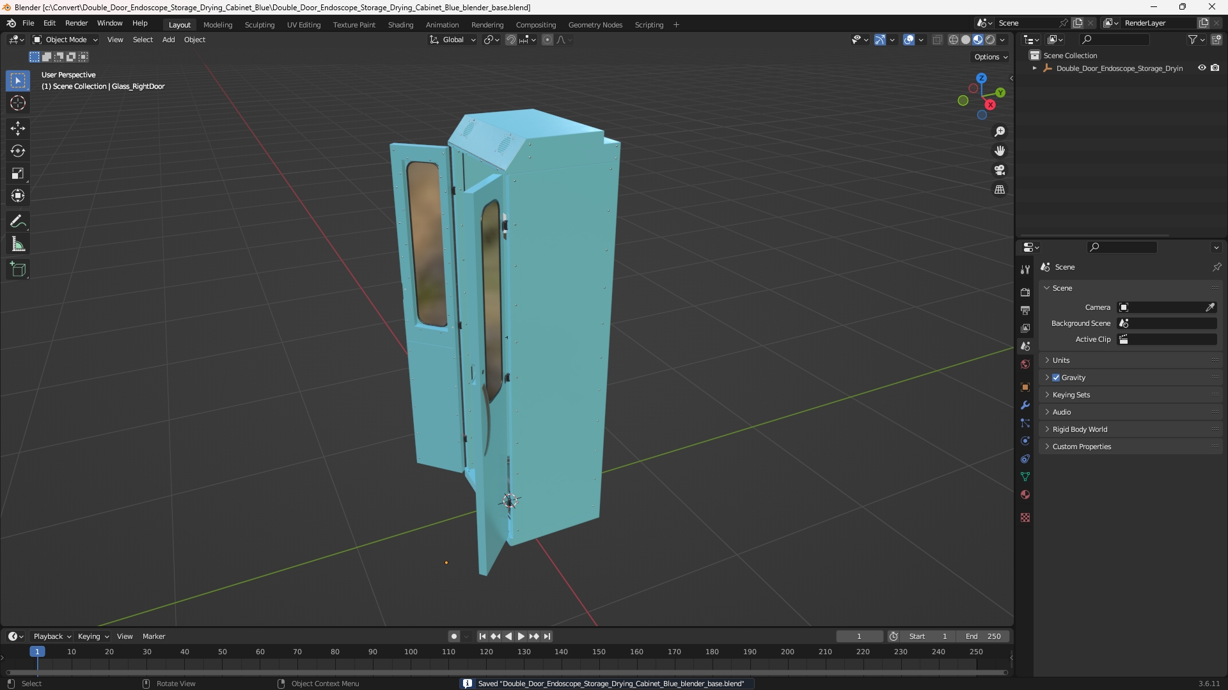Open the Object Mode dropdown

[65, 40]
